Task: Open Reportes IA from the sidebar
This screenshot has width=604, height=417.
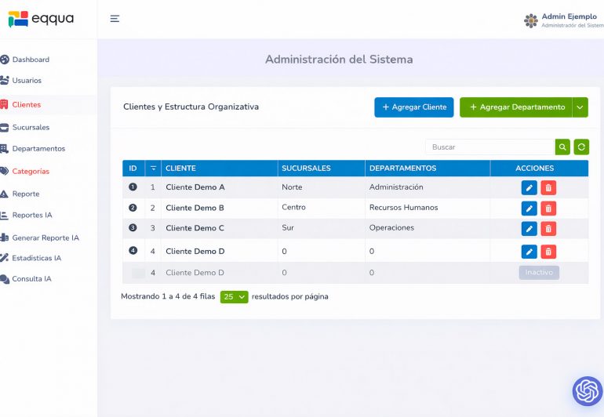Action: click(32, 215)
